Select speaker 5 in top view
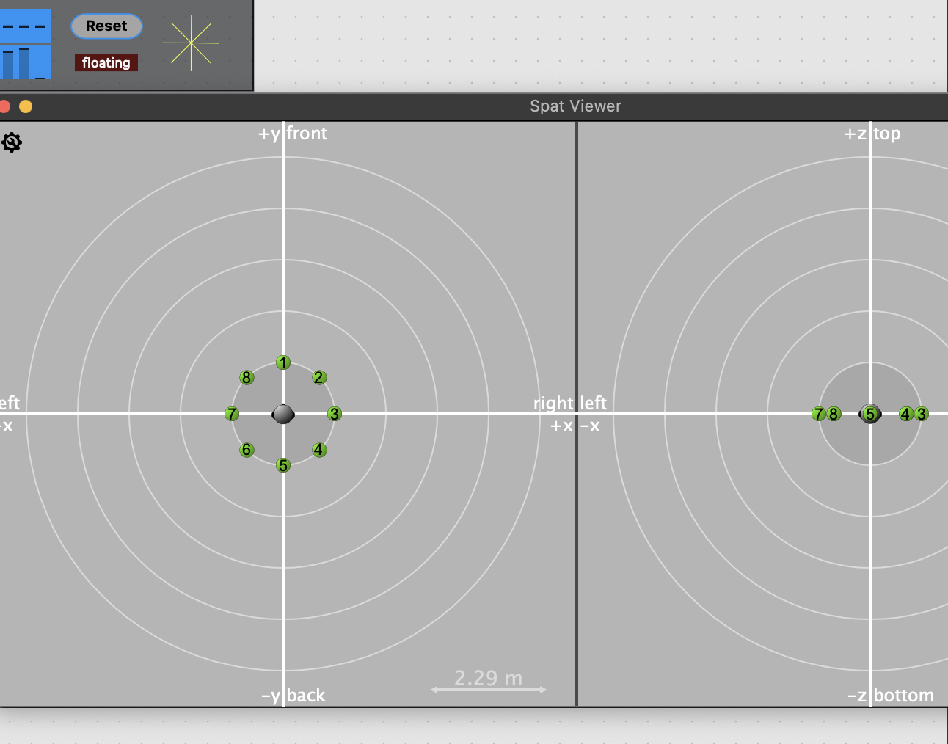This screenshot has width=948, height=744. click(x=283, y=465)
